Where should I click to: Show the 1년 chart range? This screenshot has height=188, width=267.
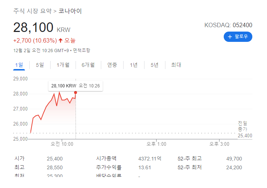[133, 65]
